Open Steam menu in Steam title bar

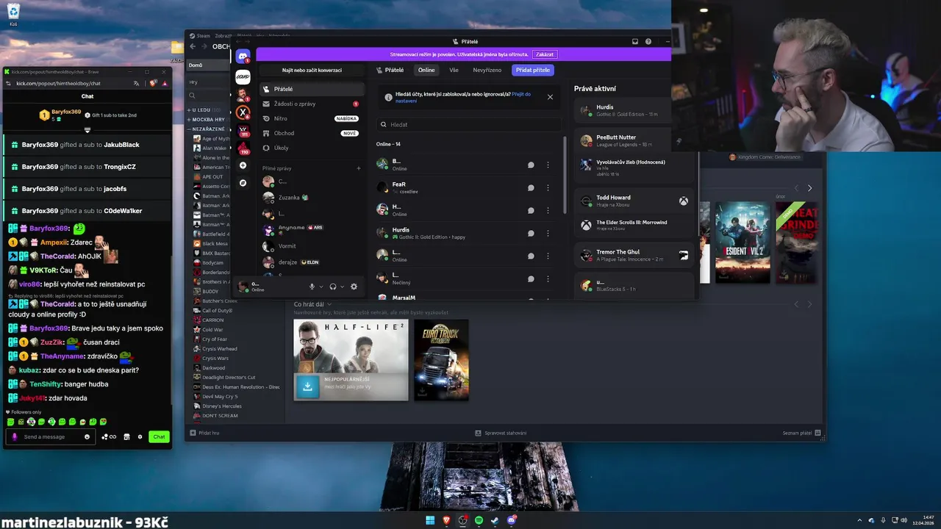tap(204, 35)
